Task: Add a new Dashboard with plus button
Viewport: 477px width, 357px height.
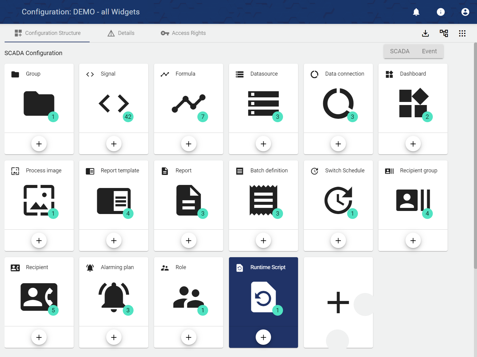Action: (413, 144)
